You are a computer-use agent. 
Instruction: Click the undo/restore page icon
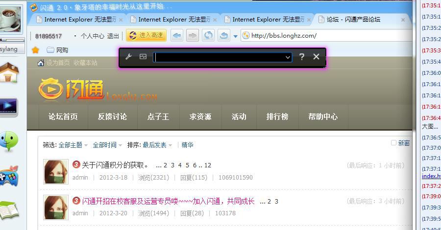[224, 35]
